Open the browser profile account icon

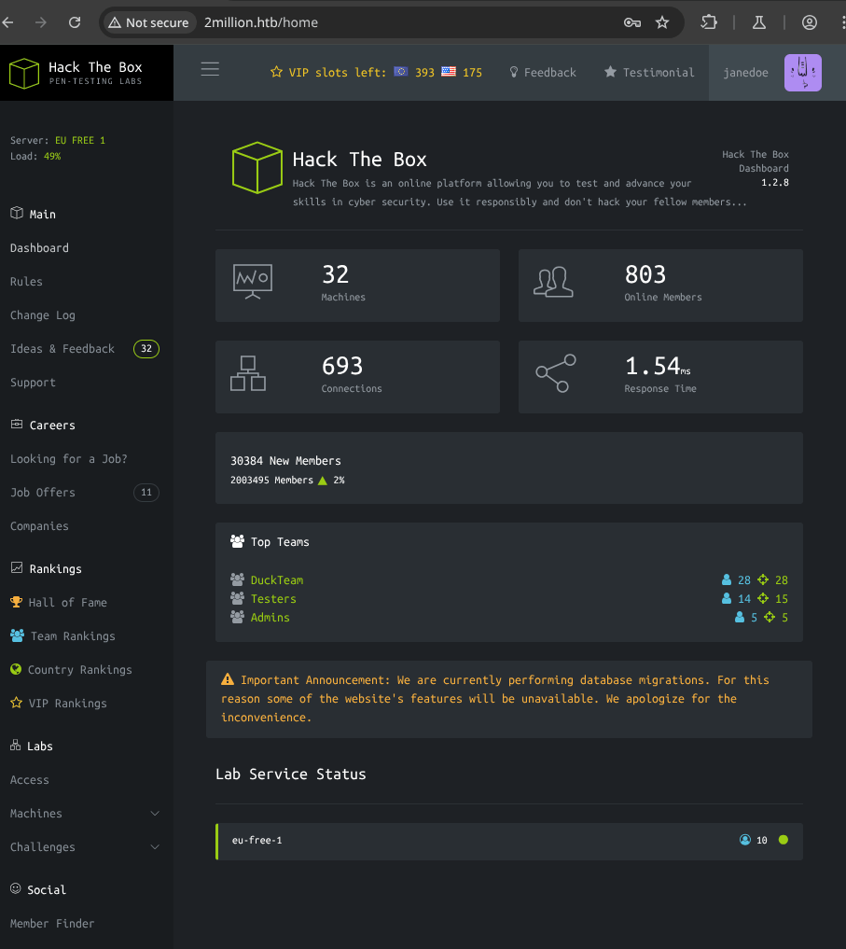[809, 22]
